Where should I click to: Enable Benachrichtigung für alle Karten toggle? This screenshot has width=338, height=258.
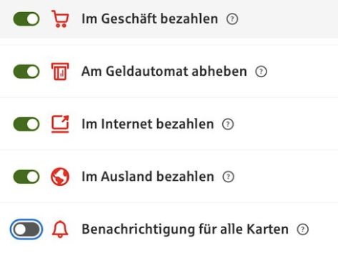[x=26, y=229]
